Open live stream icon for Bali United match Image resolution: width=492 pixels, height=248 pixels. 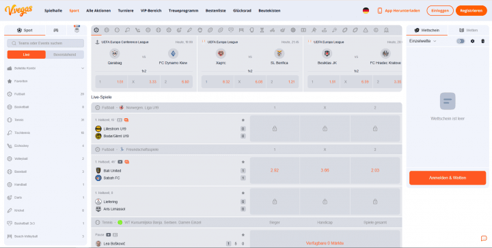click(x=120, y=162)
